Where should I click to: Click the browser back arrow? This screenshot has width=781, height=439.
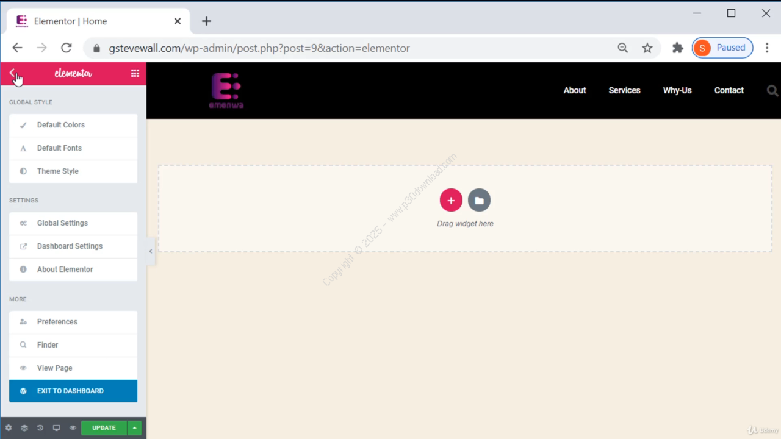[x=17, y=48]
